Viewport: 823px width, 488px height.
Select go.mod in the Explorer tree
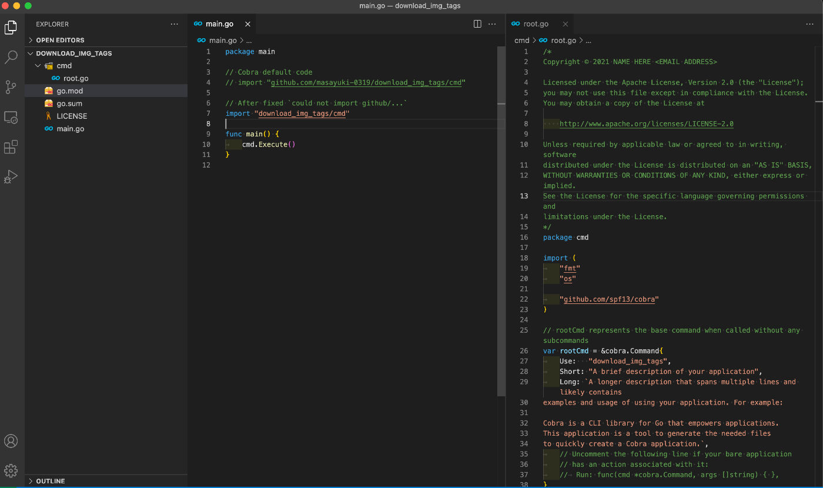pos(106,91)
